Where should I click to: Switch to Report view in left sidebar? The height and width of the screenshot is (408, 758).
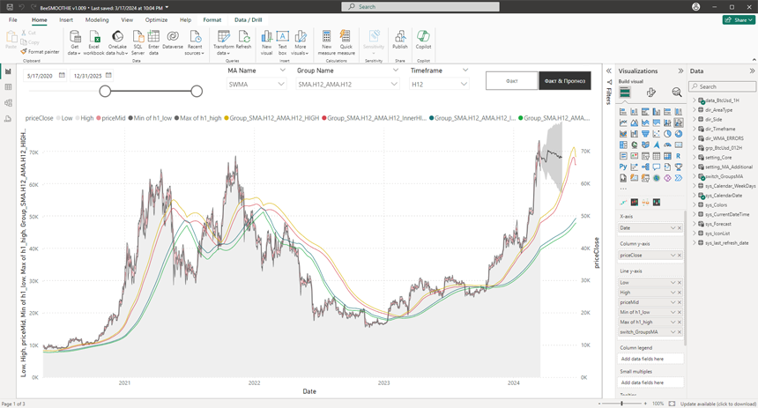[x=8, y=71]
